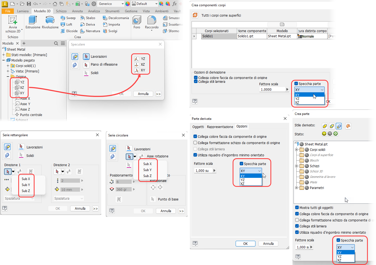Launch the Importa command
The height and width of the screenshot is (265, 376).
click(111, 25)
